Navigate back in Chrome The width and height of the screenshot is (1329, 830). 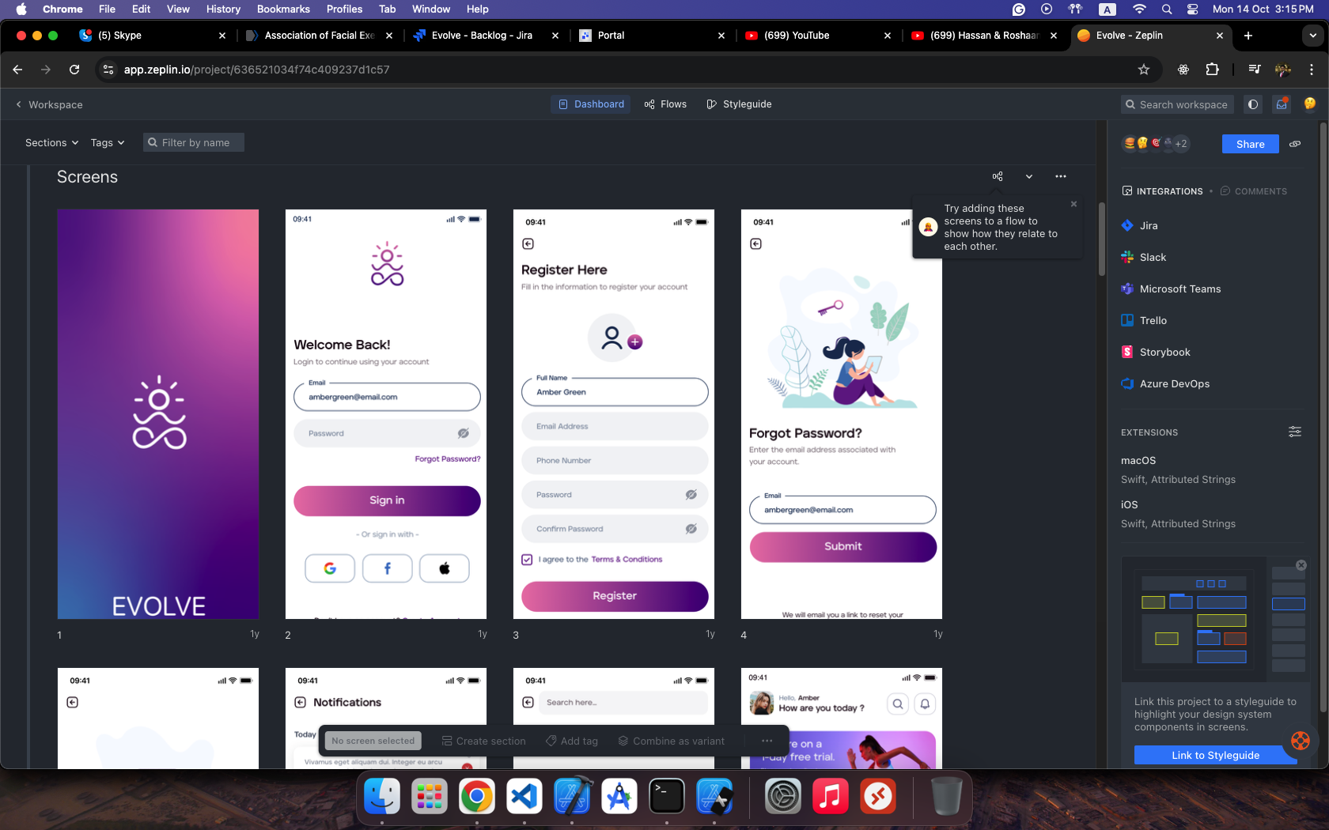coord(17,70)
